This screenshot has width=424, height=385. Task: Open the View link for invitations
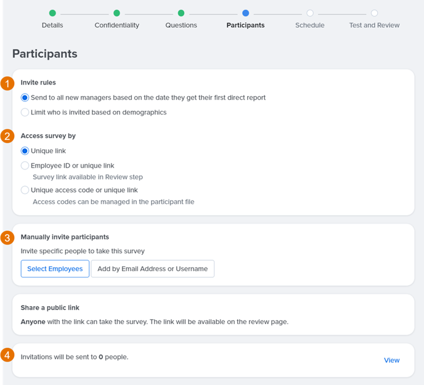(391, 360)
